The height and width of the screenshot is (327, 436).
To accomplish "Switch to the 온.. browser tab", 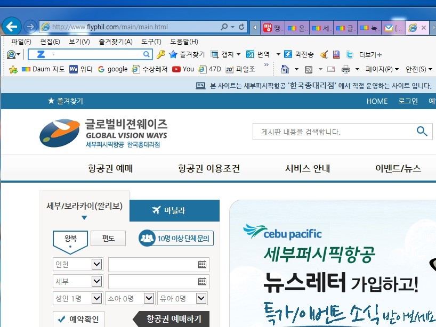I will coord(297,28).
